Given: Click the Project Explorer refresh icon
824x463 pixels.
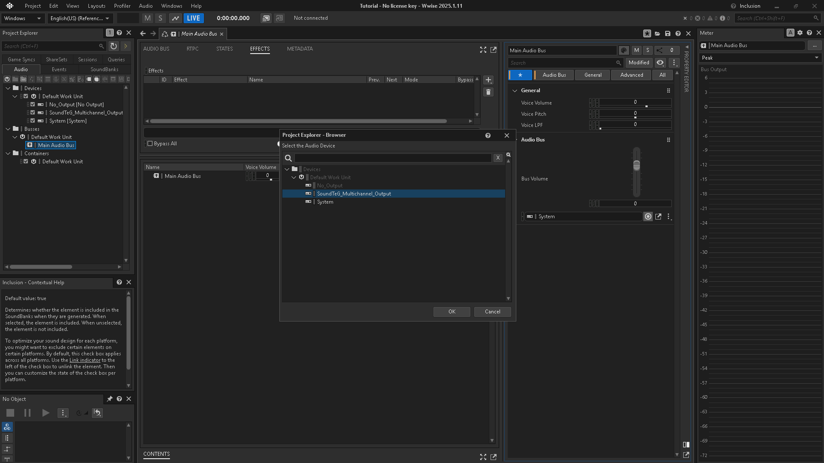Looking at the screenshot, I should pos(113,46).
